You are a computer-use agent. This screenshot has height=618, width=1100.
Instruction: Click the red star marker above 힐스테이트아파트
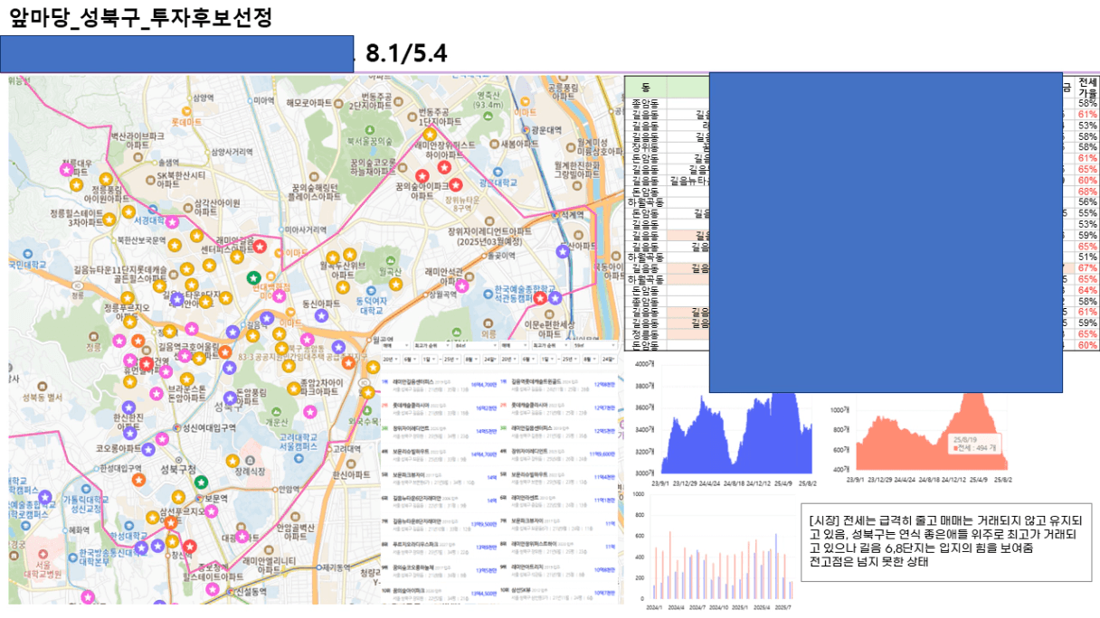190,547
